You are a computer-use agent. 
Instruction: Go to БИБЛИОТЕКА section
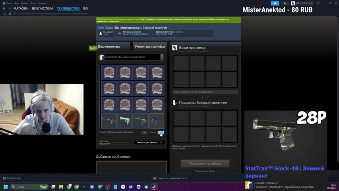43,8
